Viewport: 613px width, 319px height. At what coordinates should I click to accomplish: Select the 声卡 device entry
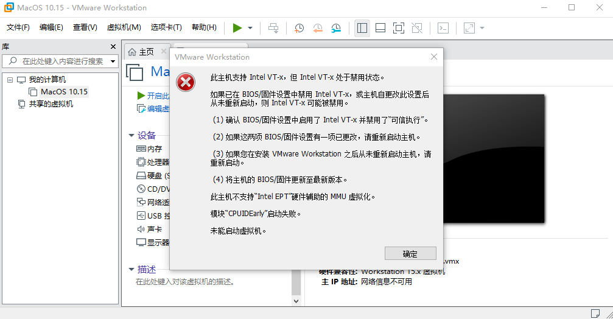[x=149, y=229]
